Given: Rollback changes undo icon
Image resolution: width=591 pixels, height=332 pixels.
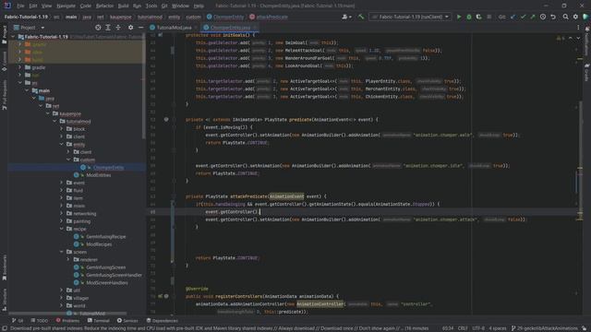Looking at the screenshot, I should (553, 17).
